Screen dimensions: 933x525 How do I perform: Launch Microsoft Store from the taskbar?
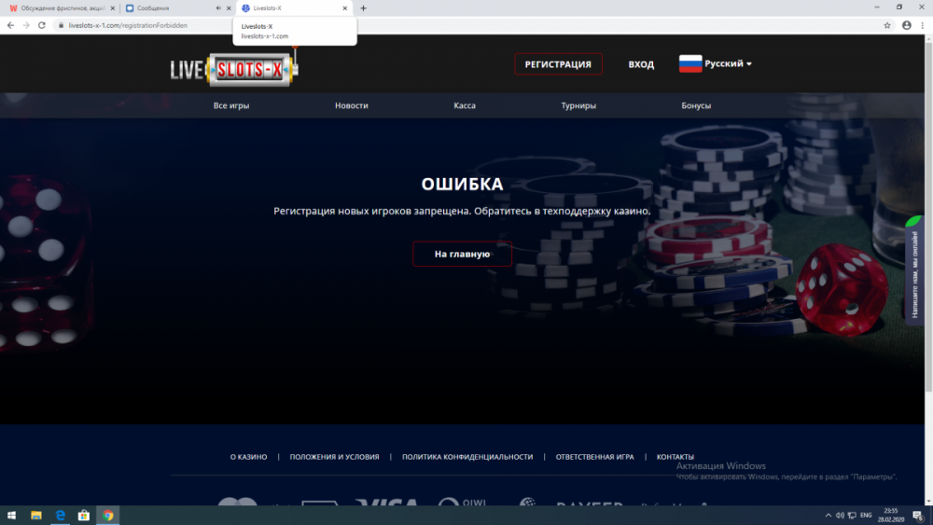pyautogui.click(x=84, y=515)
